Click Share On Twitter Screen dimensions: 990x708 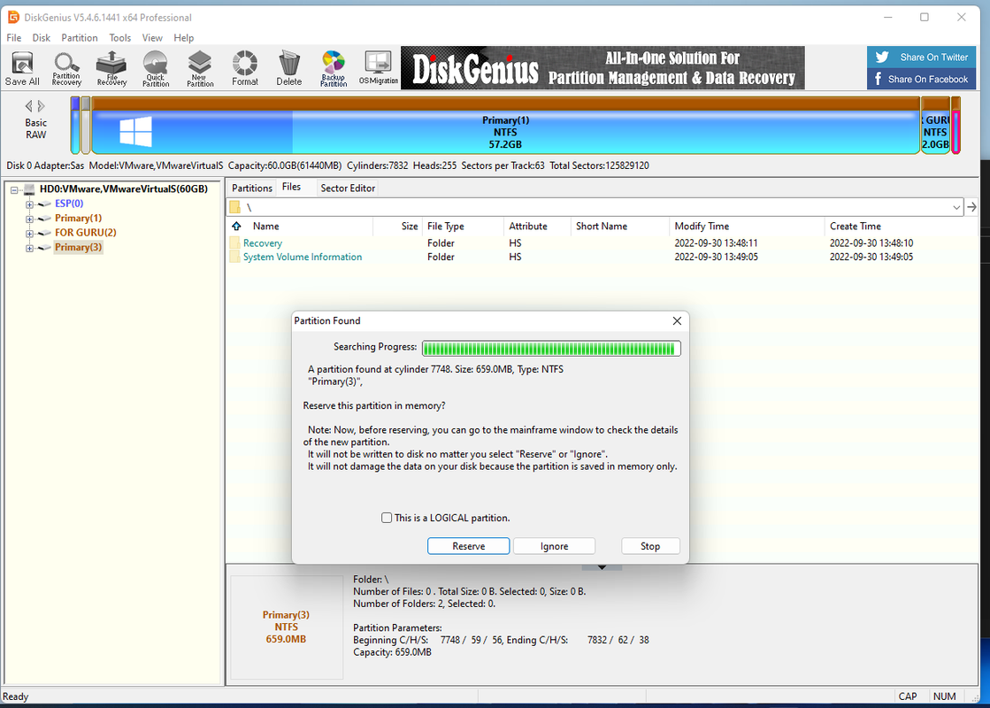921,57
